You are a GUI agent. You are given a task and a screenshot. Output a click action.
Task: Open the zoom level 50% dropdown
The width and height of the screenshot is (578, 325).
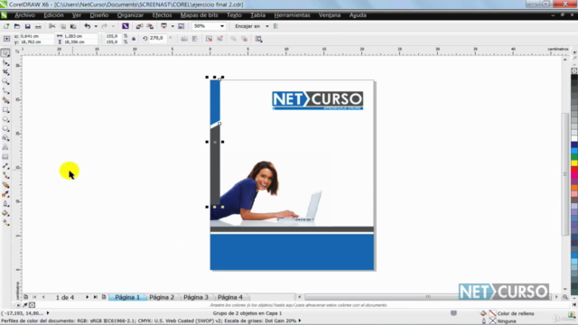click(x=222, y=26)
